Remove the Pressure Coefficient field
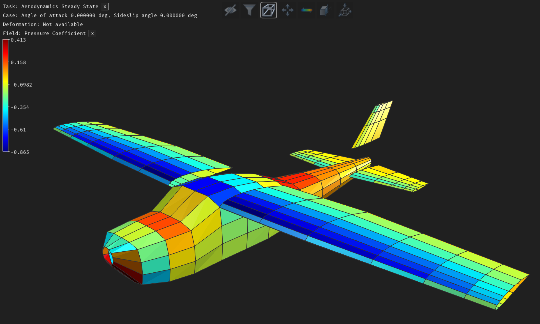The width and height of the screenshot is (540, 324). (x=92, y=33)
